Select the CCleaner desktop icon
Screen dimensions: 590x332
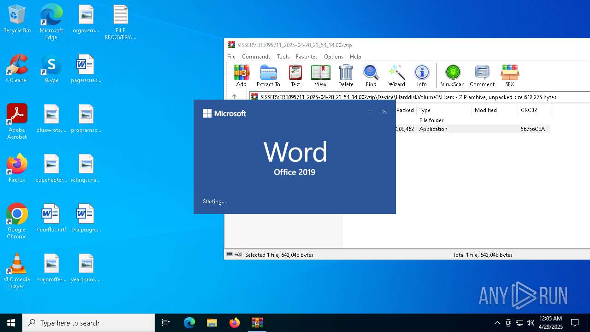[x=17, y=69]
